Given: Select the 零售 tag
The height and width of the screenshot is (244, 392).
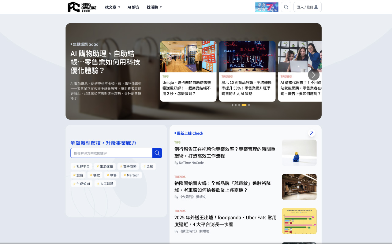Looking at the screenshot, I should click(x=112, y=175).
